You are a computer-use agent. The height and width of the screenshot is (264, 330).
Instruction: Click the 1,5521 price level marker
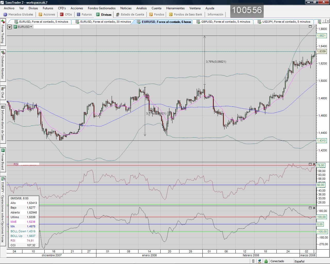click(321, 36)
